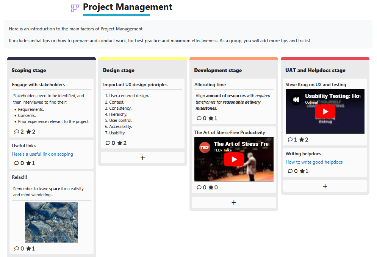Screen dimensions: 377x257
Task: Add a new post to Development stage
Action: pos(234,202)
